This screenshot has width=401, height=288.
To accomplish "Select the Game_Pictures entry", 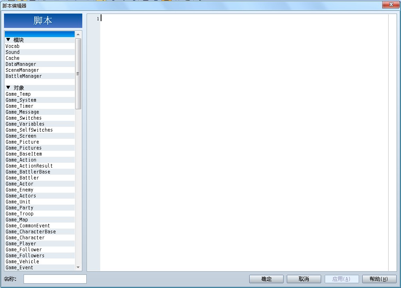I will tap(40, 148).
